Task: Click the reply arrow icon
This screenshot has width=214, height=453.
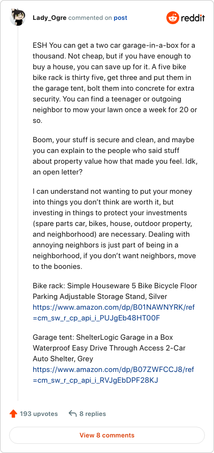Action: click(73, 414)
